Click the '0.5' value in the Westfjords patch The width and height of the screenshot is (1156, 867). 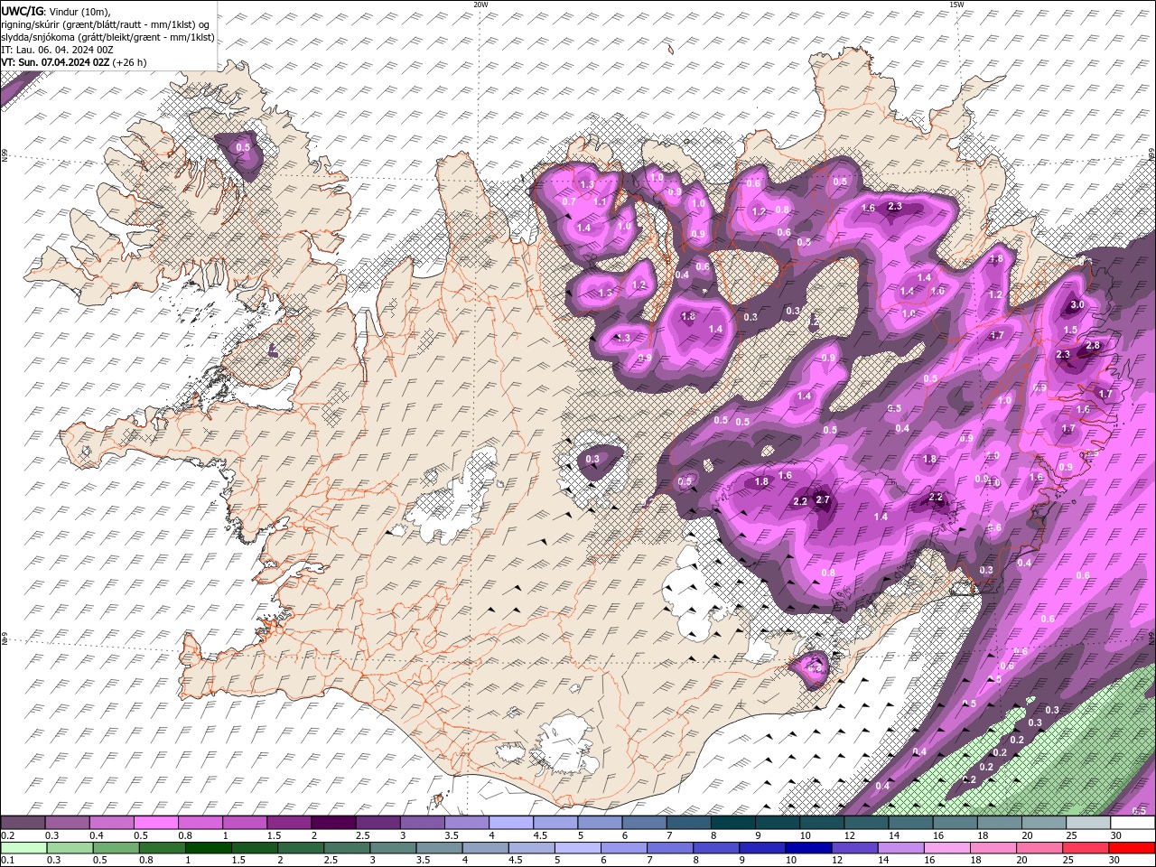pyautogui.click(x=243, y=147)
